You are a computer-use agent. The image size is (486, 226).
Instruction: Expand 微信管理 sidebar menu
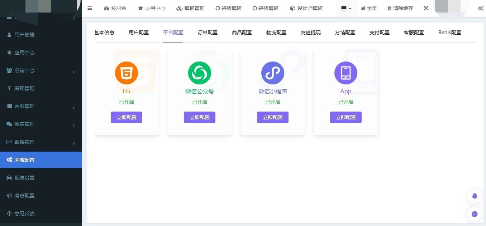point(41,124)
